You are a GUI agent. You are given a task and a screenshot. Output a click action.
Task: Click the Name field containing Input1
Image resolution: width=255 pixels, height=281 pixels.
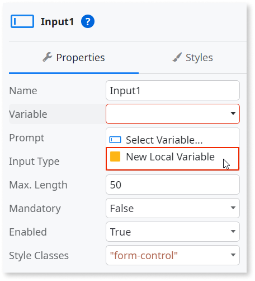click(x=173, y=90)
